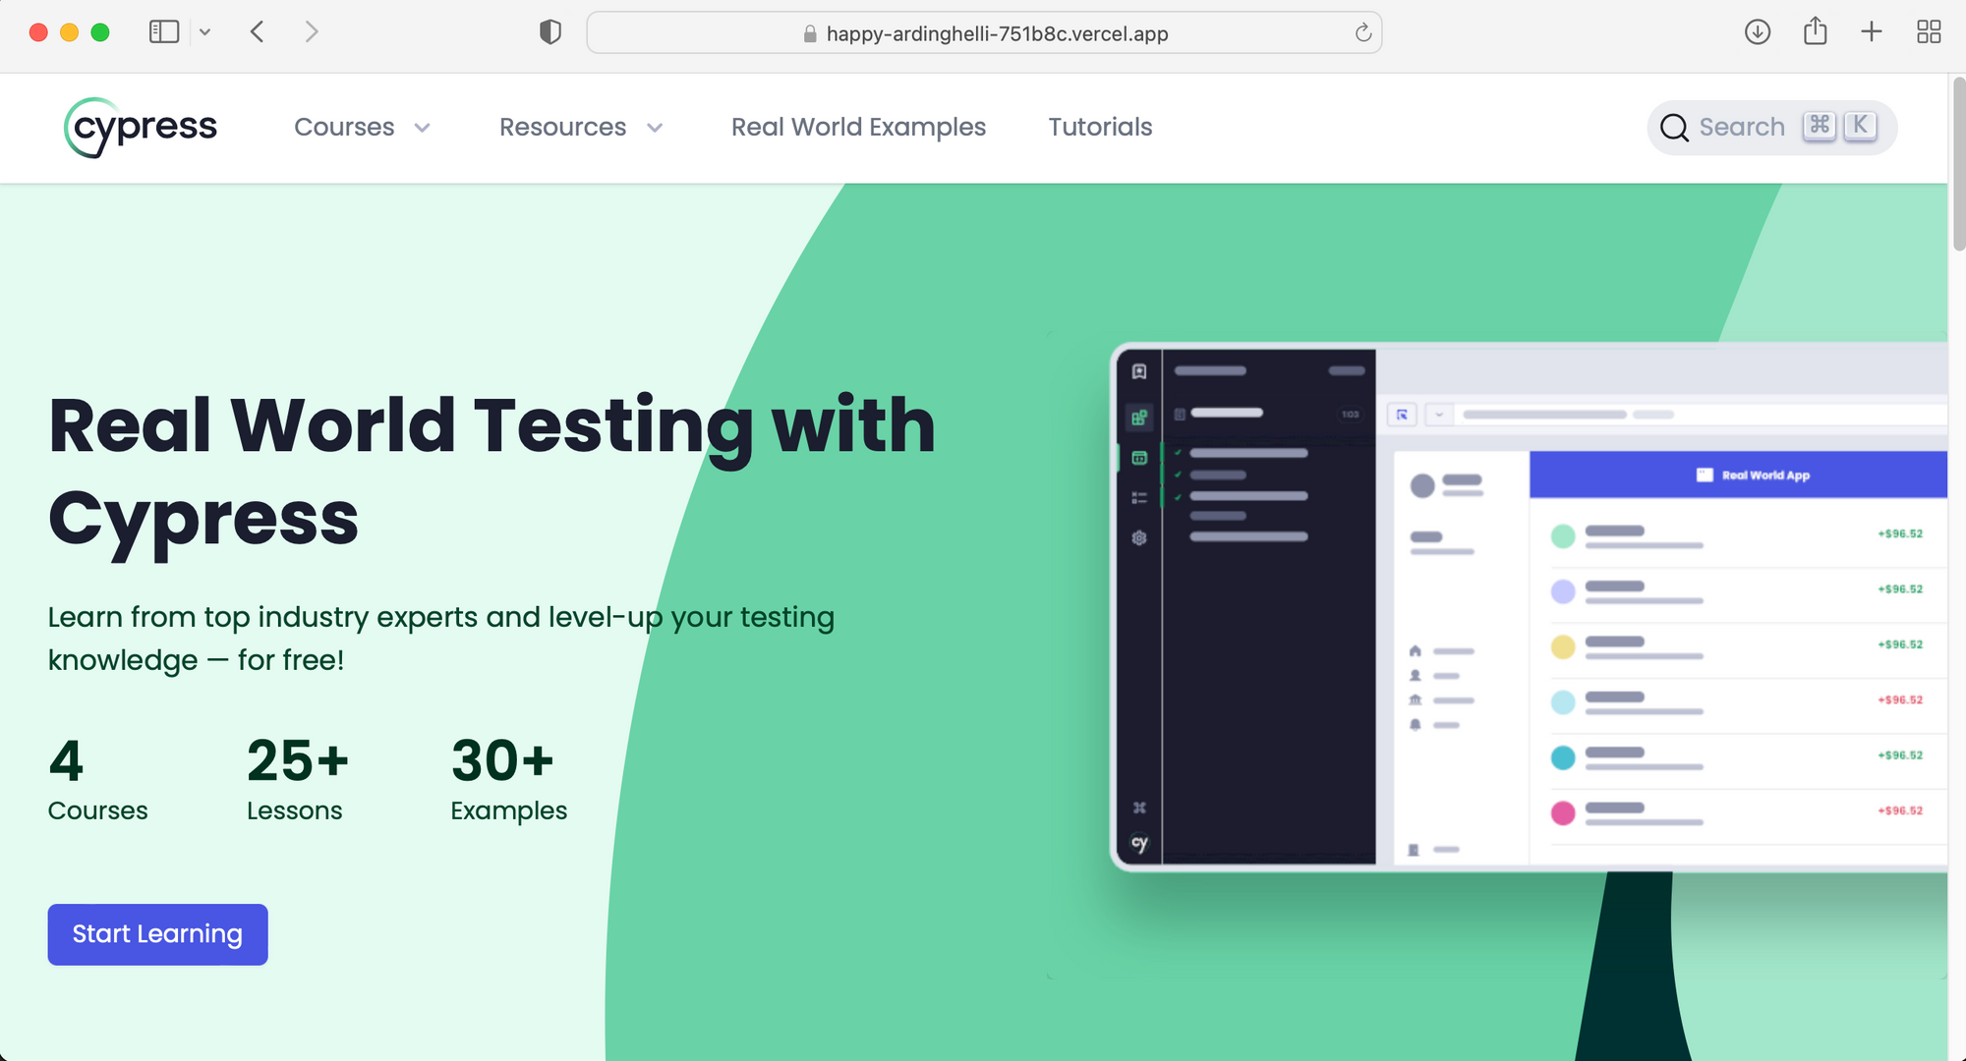The width and height of the screenshot is (1966, 1061).
Task: Click the browser back navigation icon
Action: (x=258, y=31)
